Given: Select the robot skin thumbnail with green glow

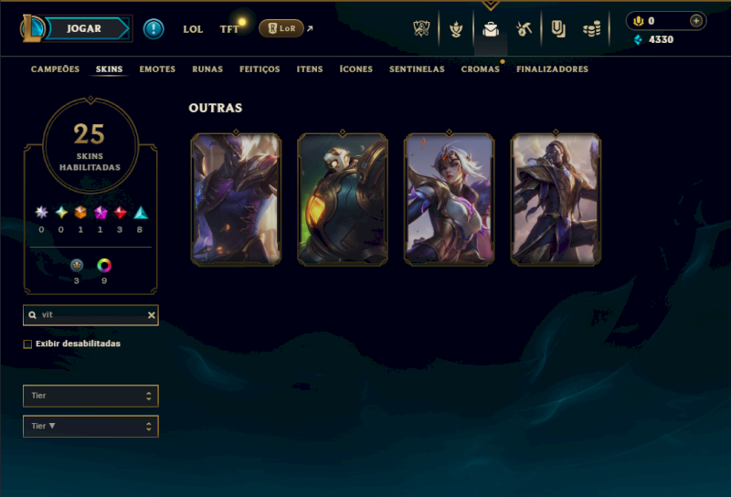Looking at the screenshot, I should (343, 199).
